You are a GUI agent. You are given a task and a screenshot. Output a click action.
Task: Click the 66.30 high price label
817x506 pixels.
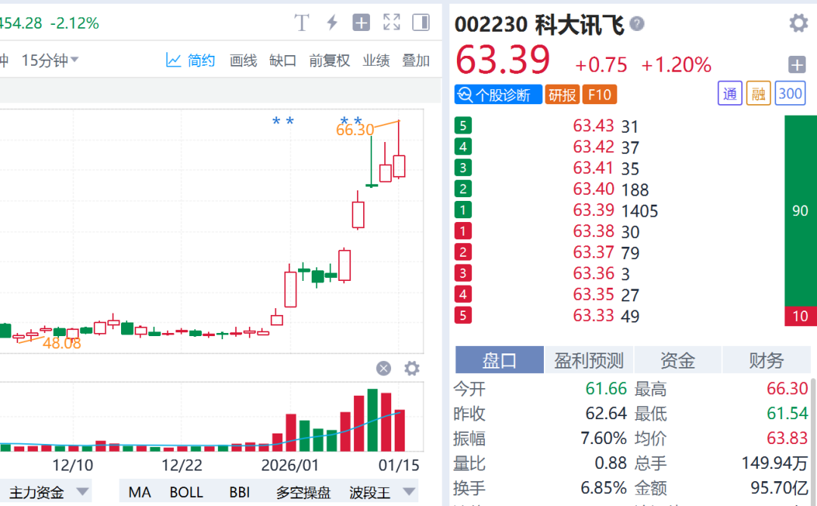click(355, 129)
